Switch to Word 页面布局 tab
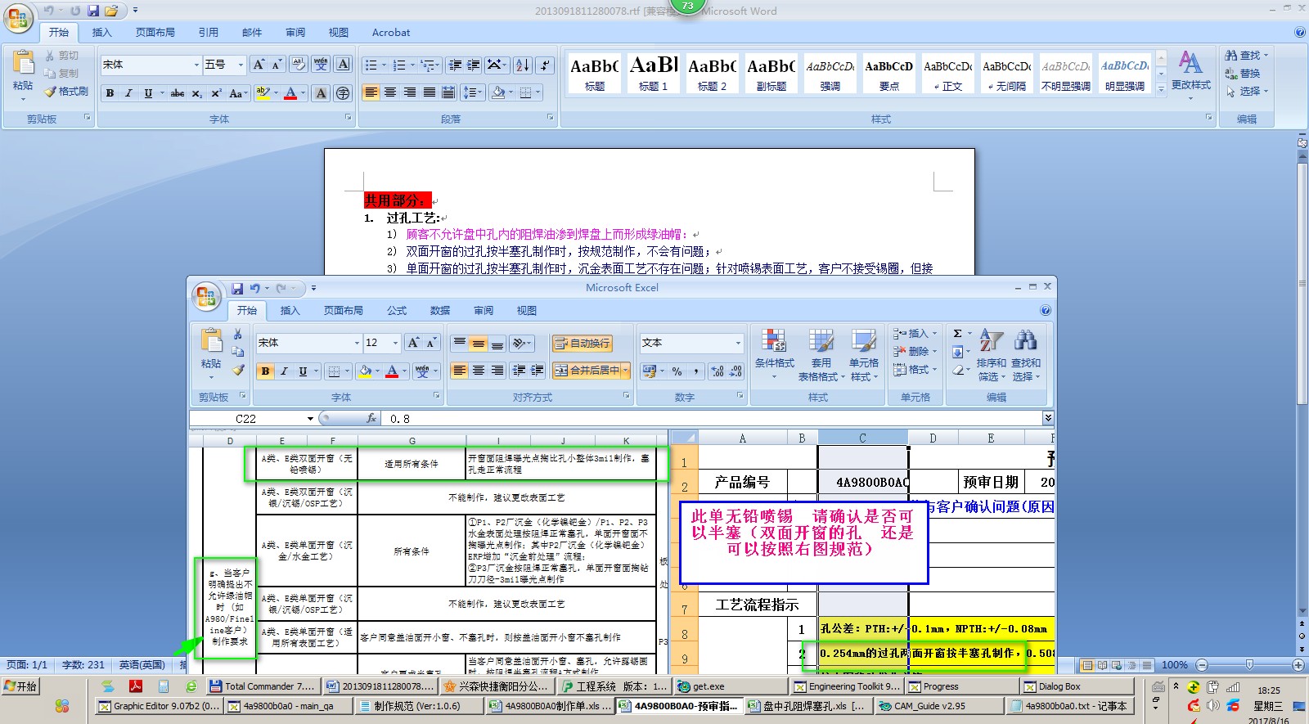 click(x=155, y=33)
